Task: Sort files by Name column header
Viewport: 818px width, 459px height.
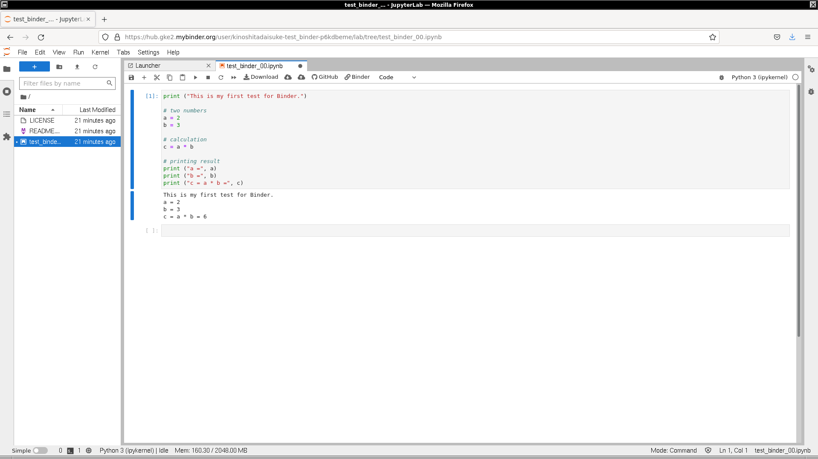Action: point(28,110)
